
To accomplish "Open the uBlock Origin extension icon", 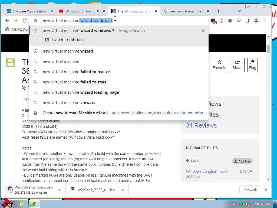I will 213,21.
